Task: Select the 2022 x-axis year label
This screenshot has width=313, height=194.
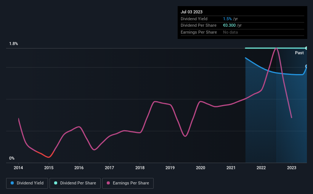Action: click(x=261, y=168)
